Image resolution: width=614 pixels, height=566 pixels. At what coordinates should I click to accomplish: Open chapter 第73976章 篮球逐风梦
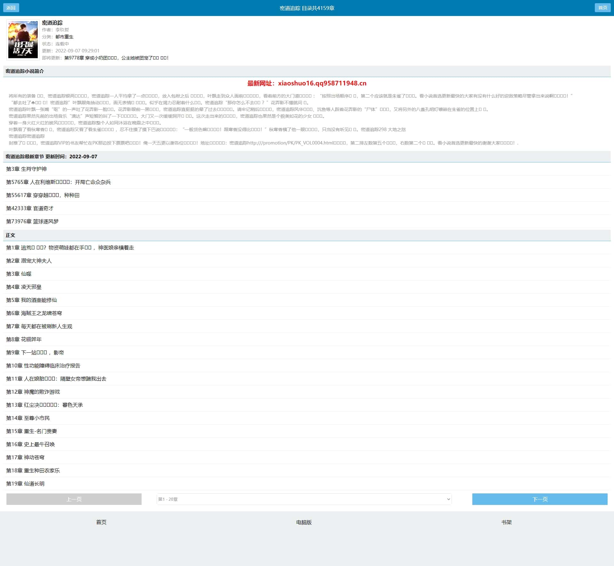pyautogui.click(x=32, y=221)
